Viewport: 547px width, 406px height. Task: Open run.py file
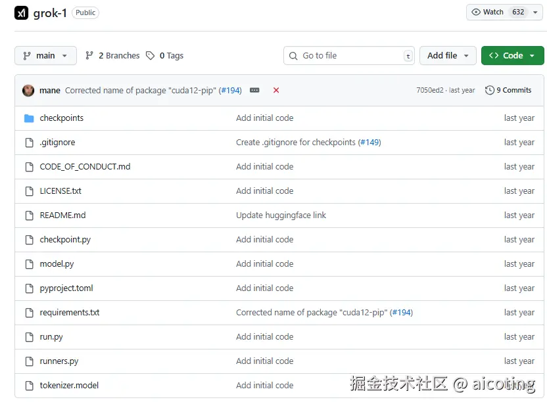click(51, 337)
